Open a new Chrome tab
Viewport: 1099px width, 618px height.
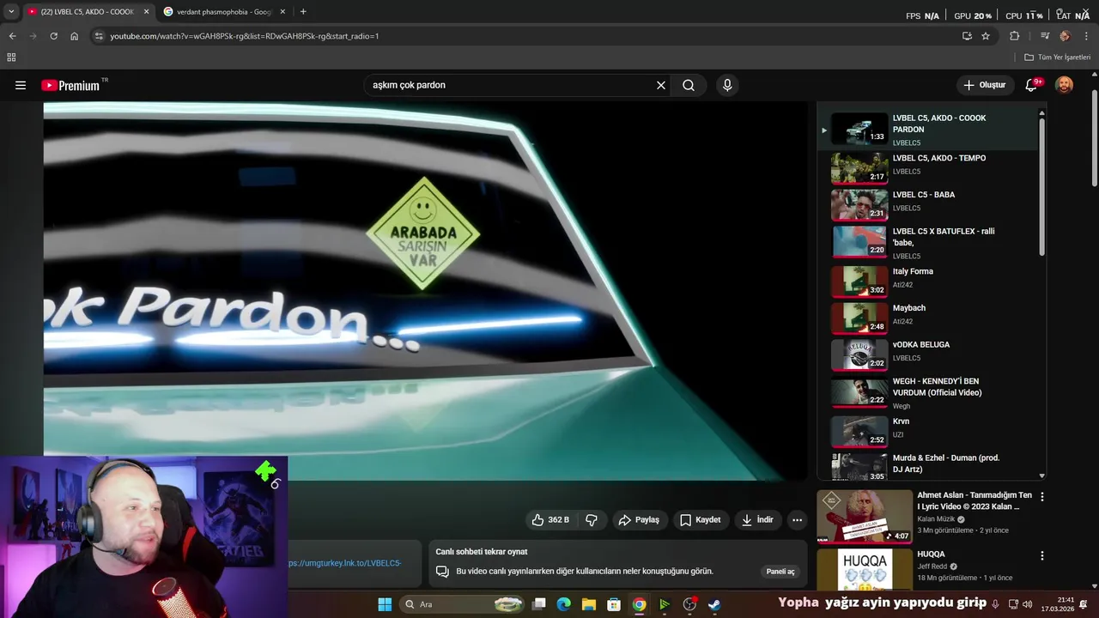click(x=303, y=12)
